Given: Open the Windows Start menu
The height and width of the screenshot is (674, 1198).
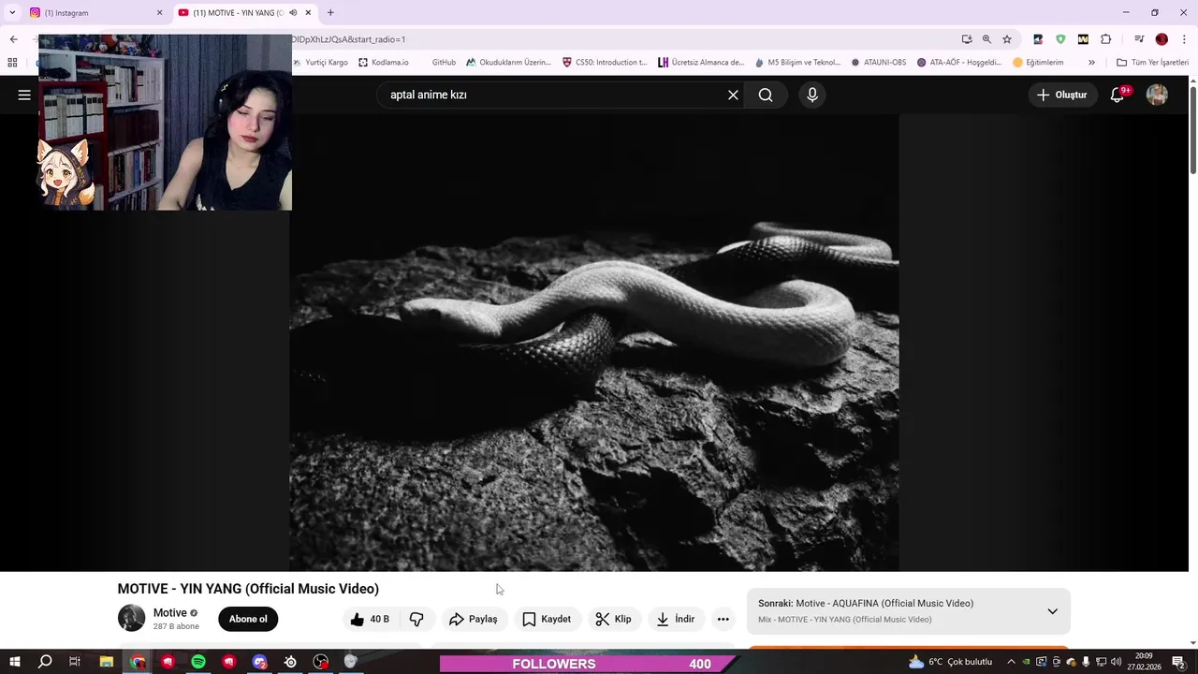Looking at the screenshot, I should pyautogui.click(x=13, y=662).
